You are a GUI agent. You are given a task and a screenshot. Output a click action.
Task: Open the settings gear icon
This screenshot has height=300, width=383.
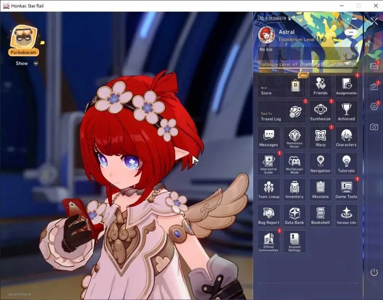(374, 106)
